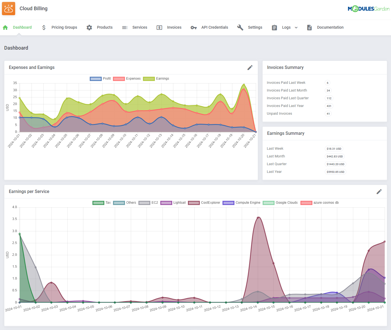Click the Services list icon
Image resolution: width=391 pixels, height=330 pixels.
point(125,28)
